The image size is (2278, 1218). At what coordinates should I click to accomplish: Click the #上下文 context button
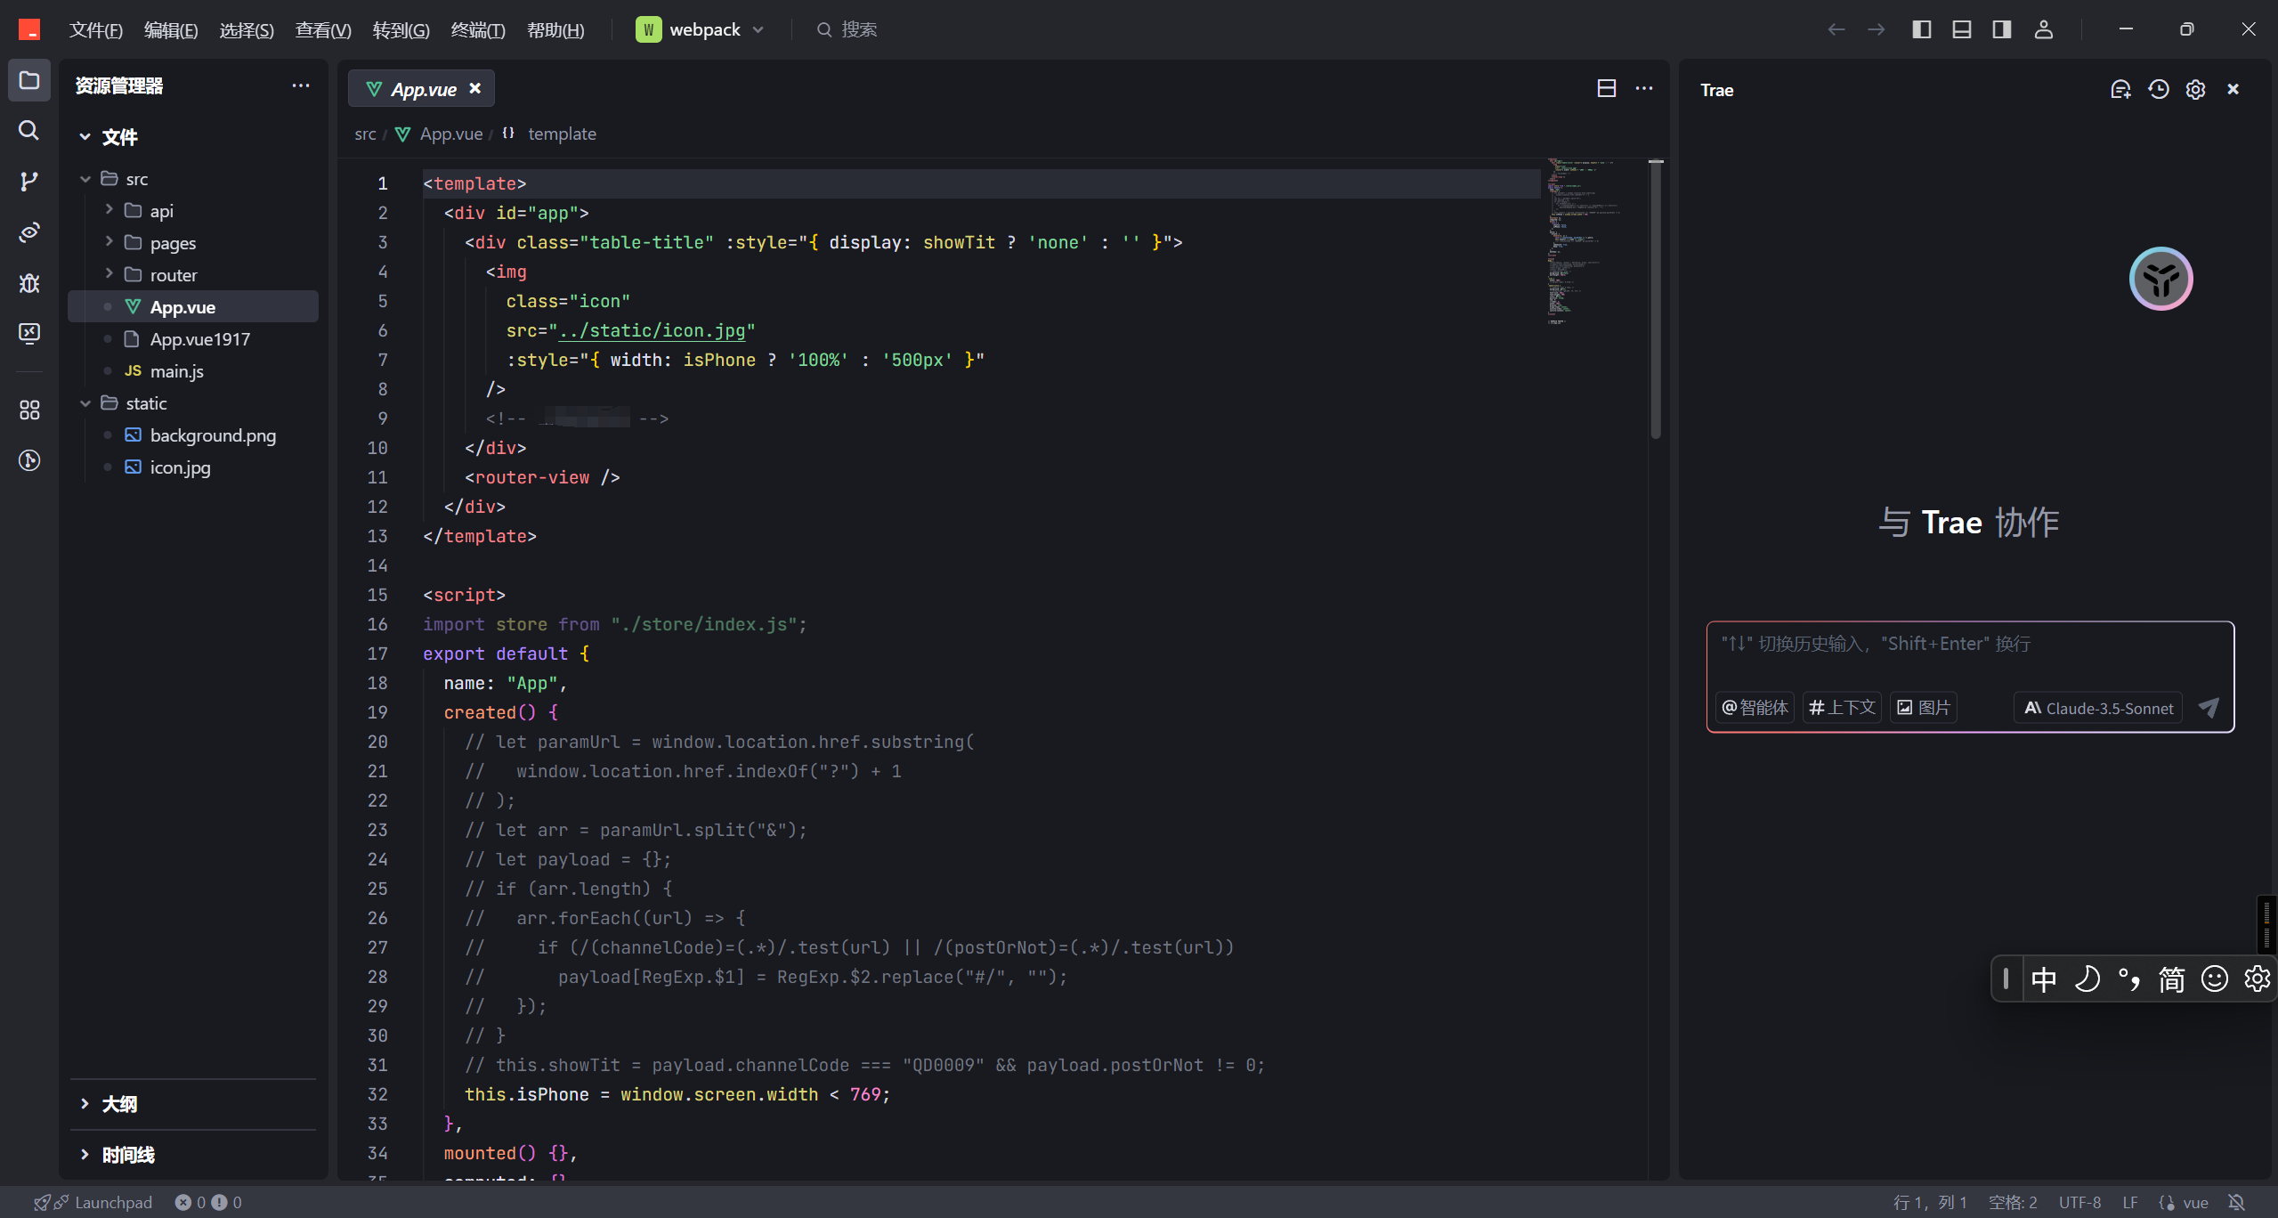click(1842, 708)
